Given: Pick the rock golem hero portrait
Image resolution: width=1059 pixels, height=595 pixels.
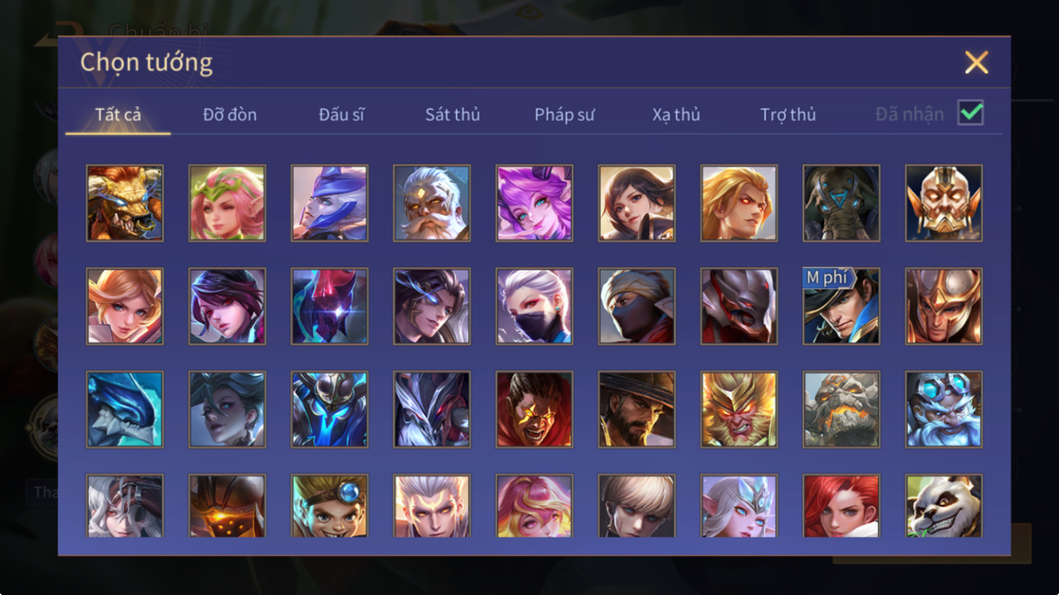Looking at the screenshot, I should [x=841, y=410].
